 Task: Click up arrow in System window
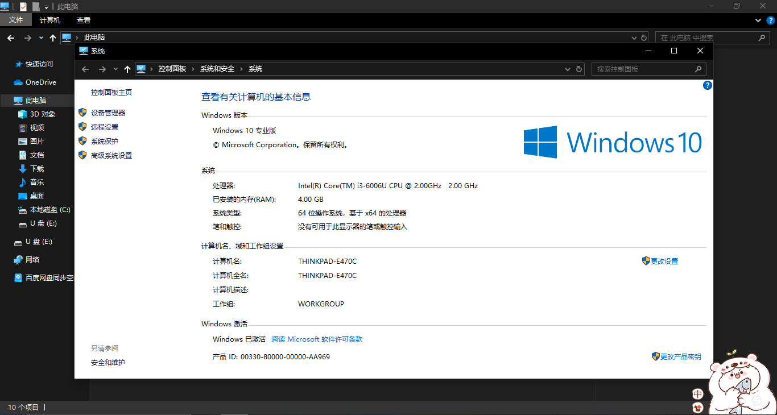127,69
